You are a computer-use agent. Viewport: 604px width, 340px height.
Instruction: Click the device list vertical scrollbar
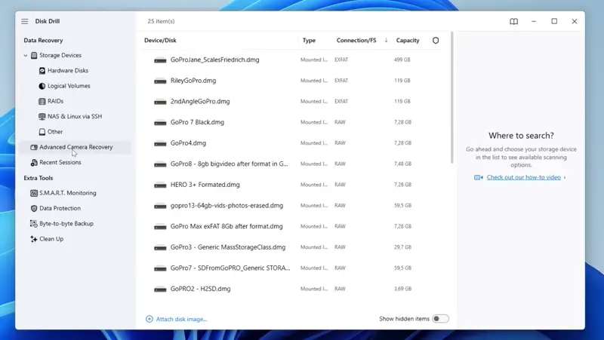451,98
